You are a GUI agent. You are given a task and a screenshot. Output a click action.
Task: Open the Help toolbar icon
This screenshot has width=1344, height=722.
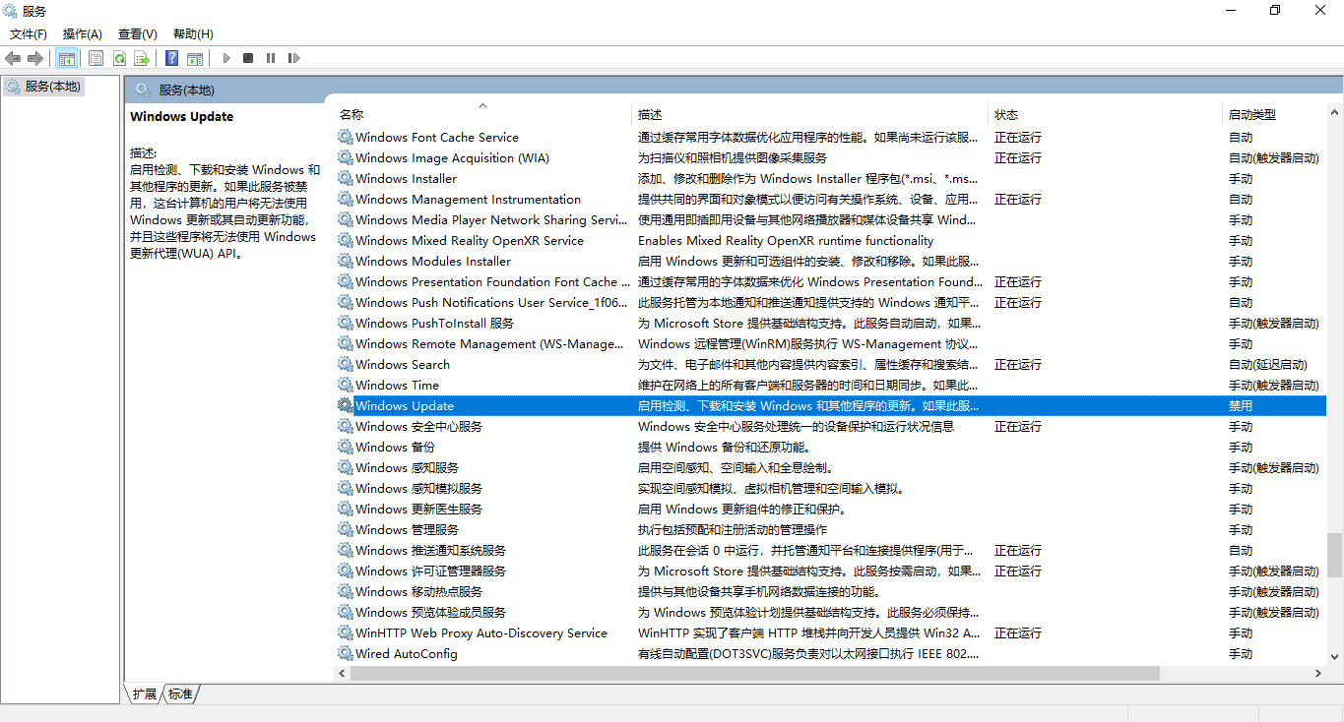[x=172, y=58]
